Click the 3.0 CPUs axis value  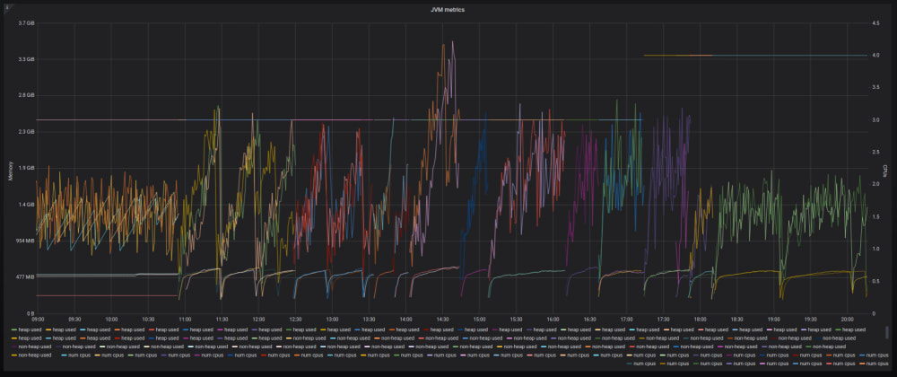[875, 120]
